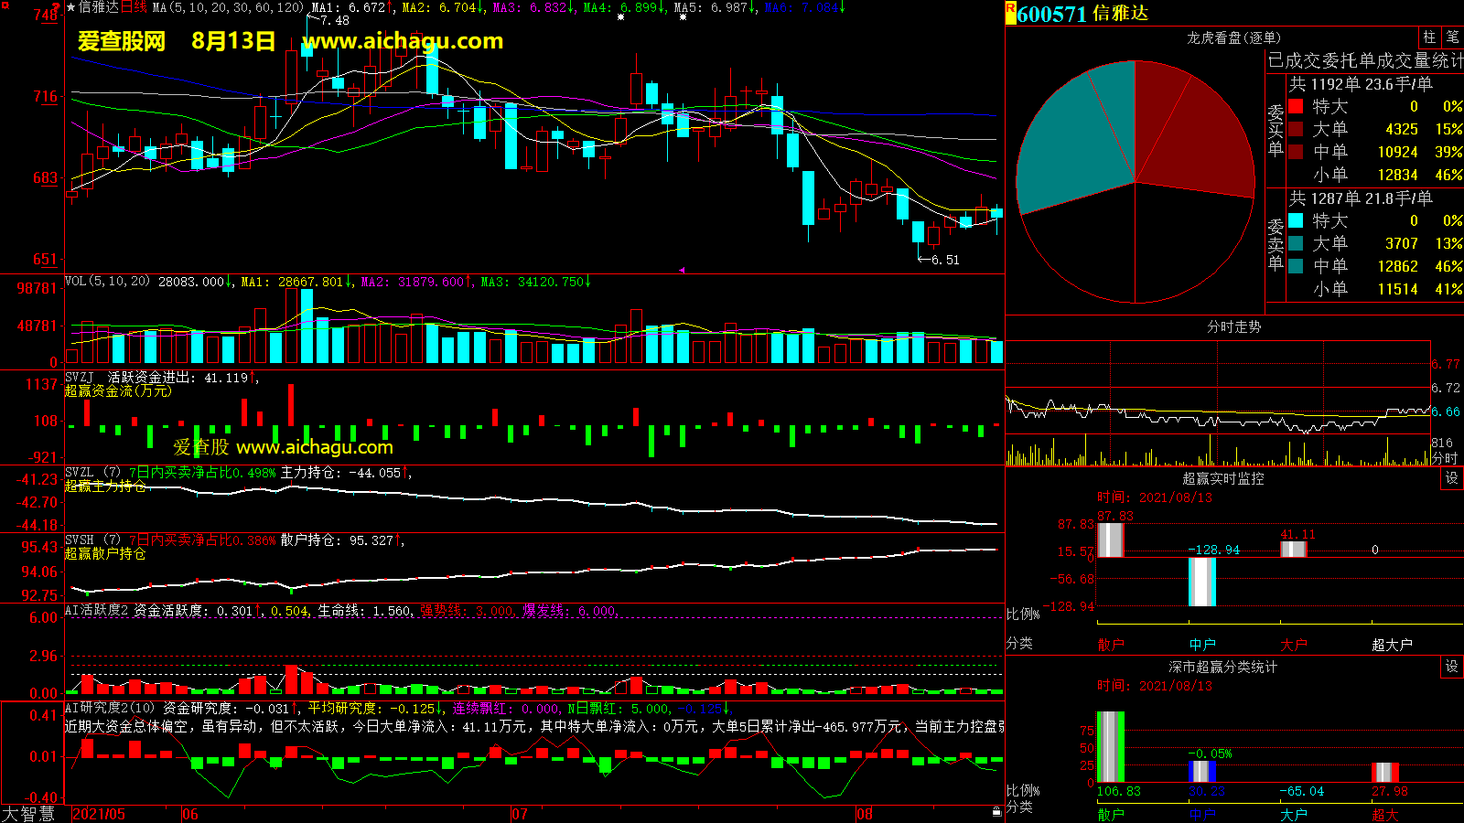Open 设 settings for 超赢实时监控 panel
The image size is (1464, 823).
tap(1452, 478)
